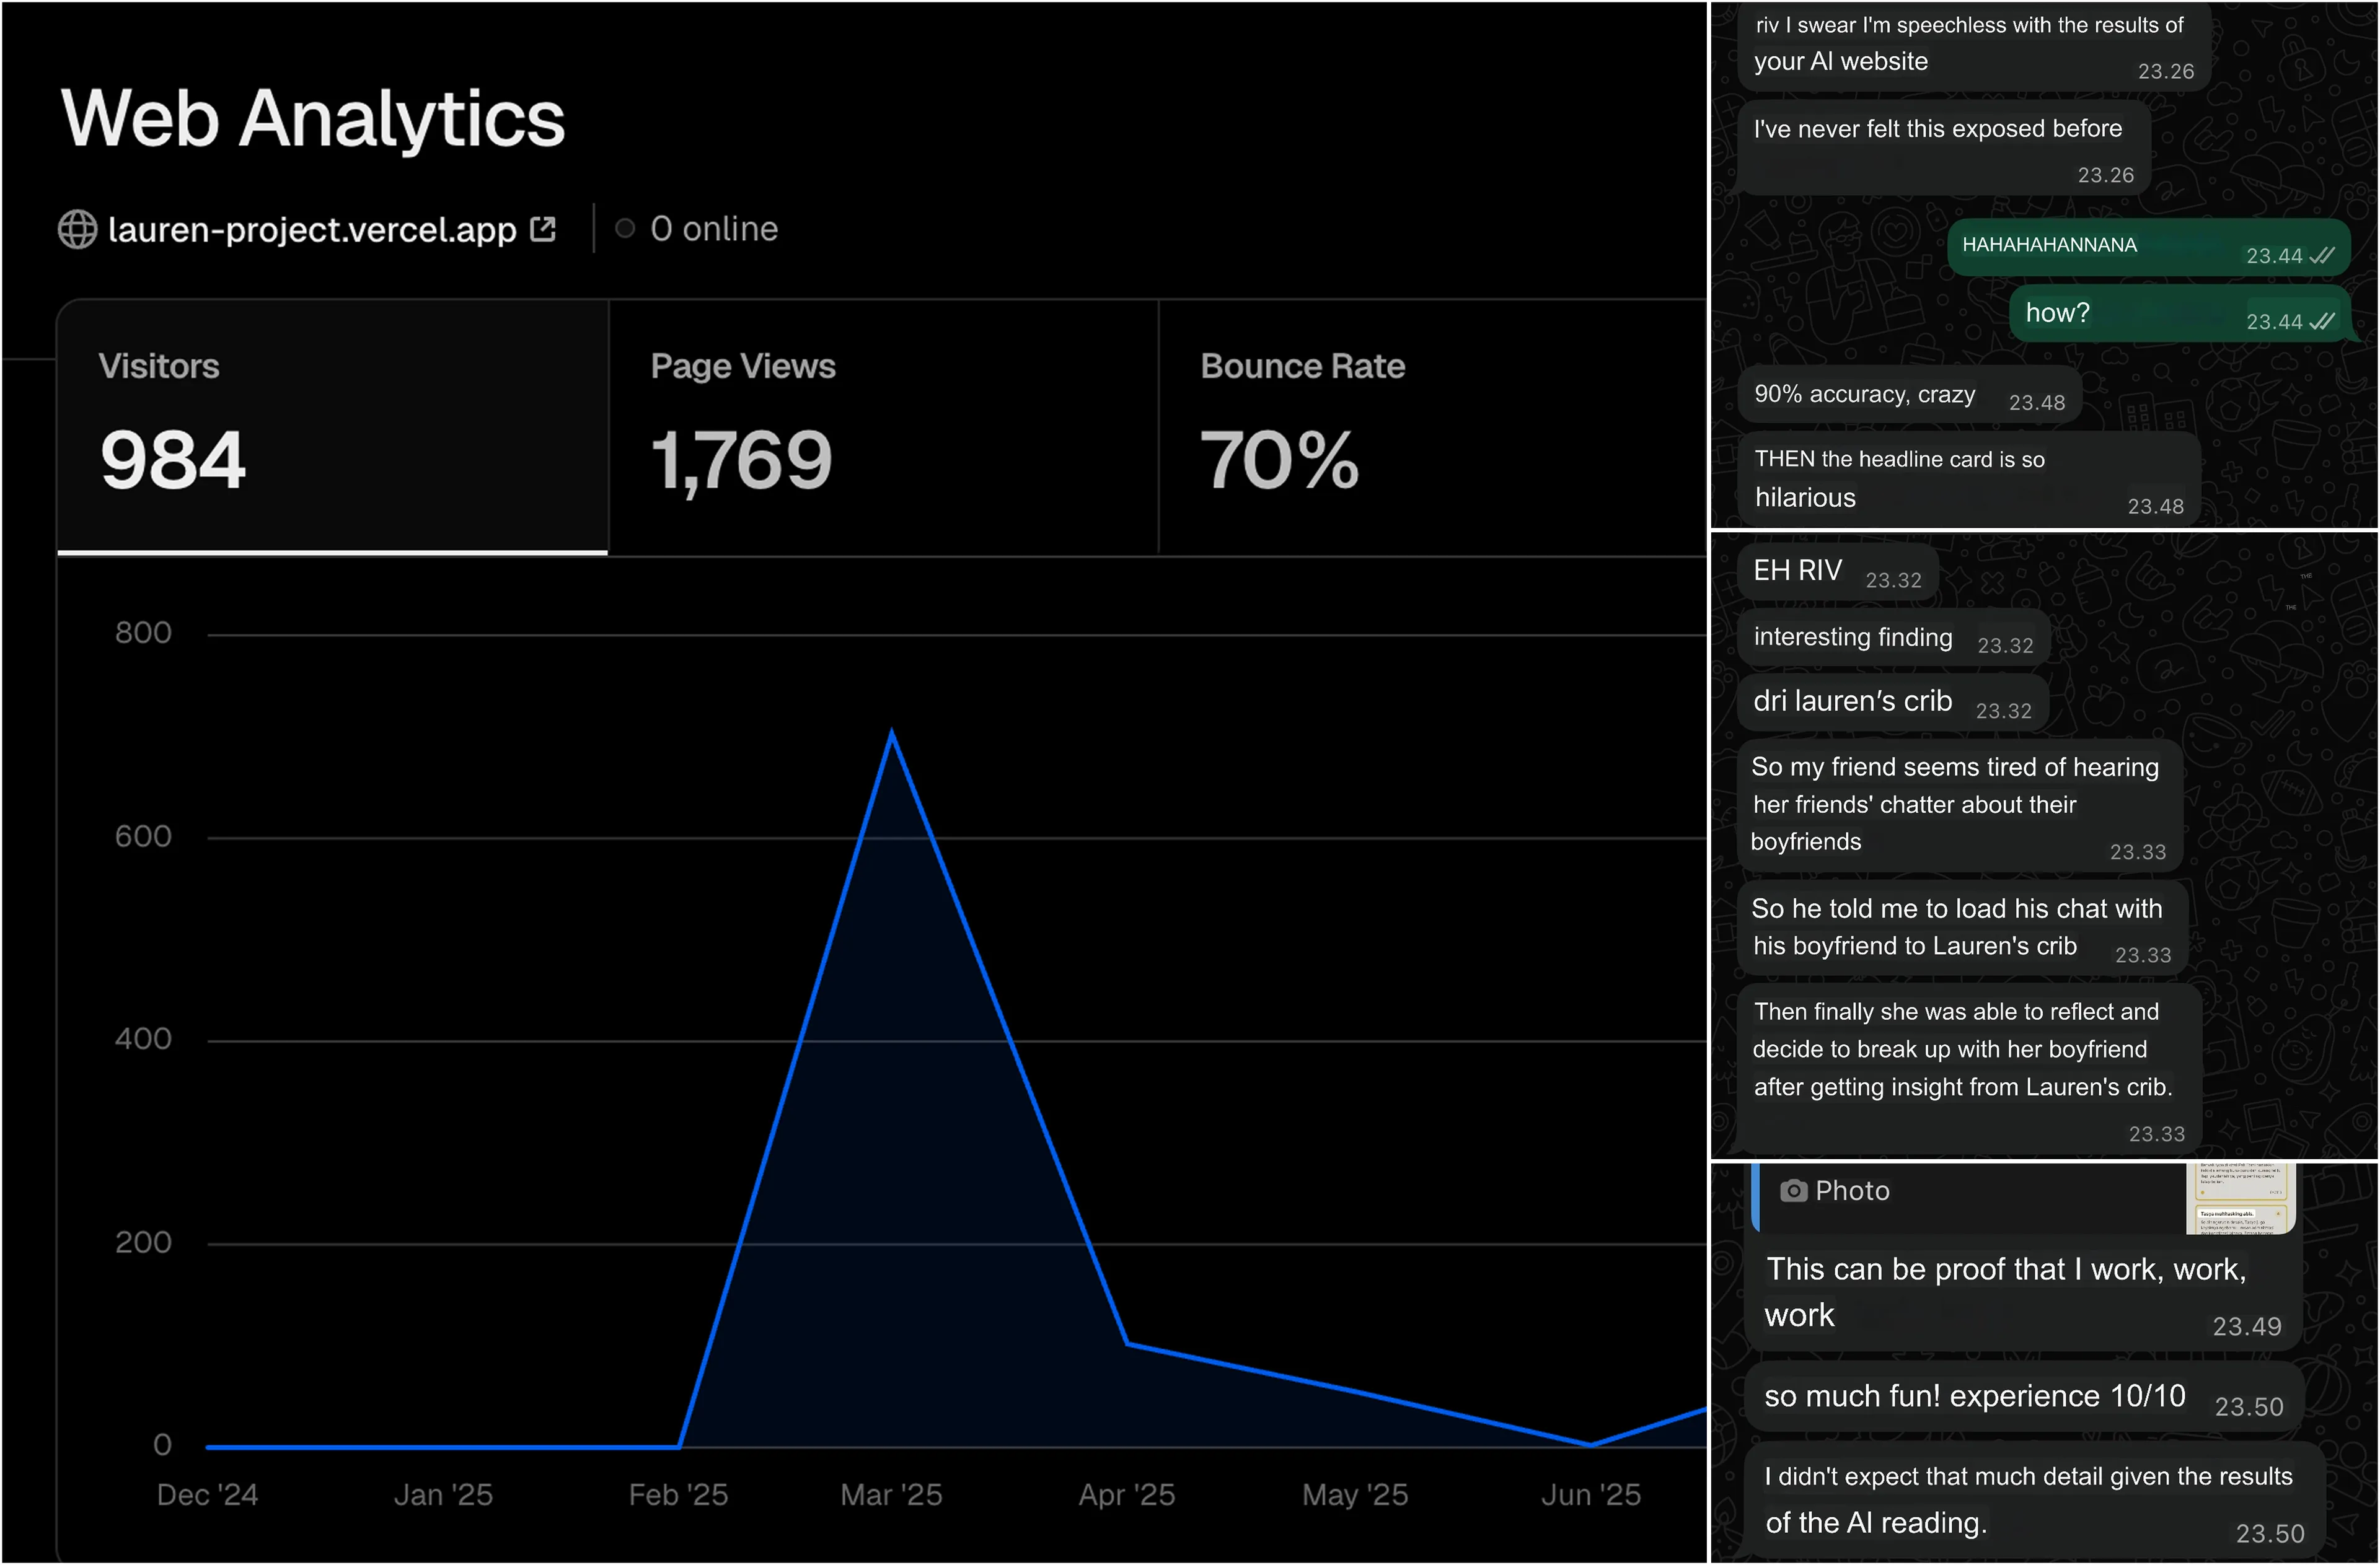Click the "0 online" status text
This screenshot has height=1565, width=2380.
pyautogui.click(x=713, y=229)
